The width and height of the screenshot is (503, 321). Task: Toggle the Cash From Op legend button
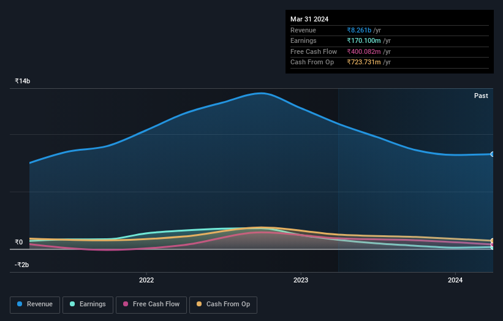pos(223,304)
